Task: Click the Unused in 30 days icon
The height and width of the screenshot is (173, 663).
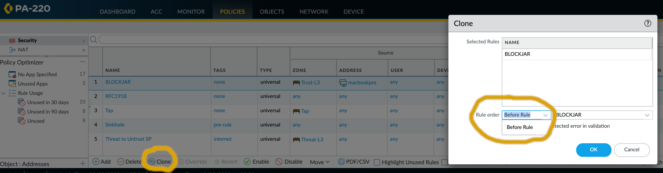Action: click(x=21, y=102)
